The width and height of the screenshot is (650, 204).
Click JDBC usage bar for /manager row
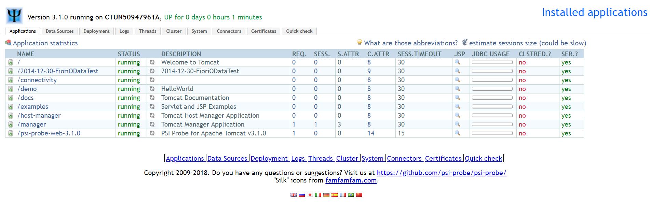click(x=492, y=124)
